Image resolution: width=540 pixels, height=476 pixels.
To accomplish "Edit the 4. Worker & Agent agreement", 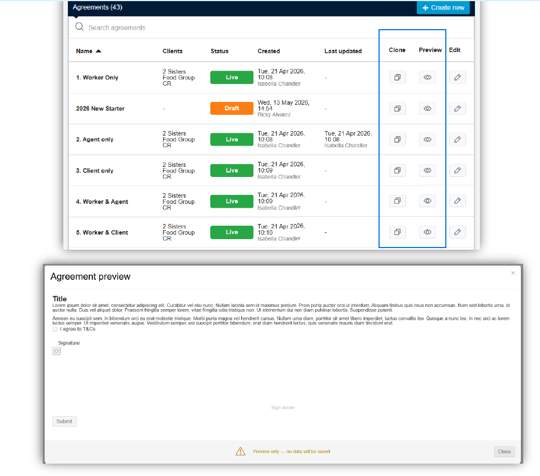I will tap(458, 200).
